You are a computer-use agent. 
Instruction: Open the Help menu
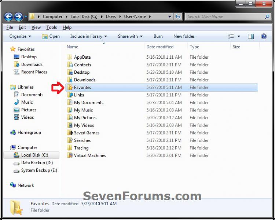tap(67, 27)
